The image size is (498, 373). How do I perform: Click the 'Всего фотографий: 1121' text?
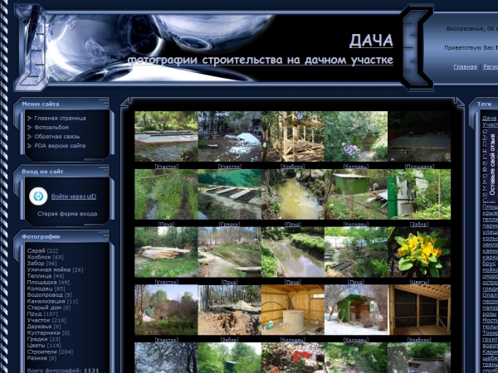tap(63, 371)
